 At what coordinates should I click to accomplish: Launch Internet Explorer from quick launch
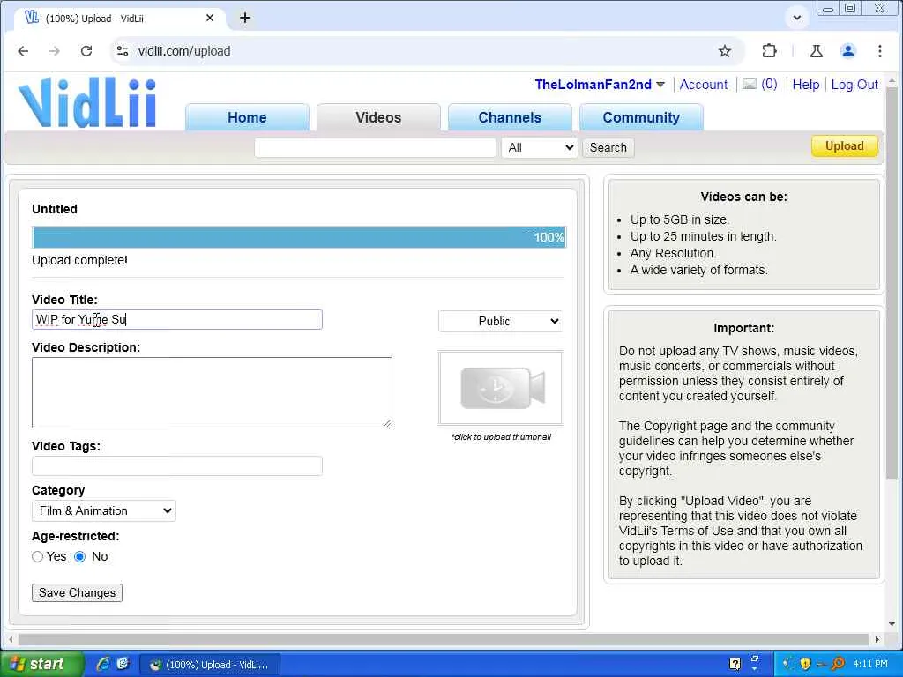[104, 664]
